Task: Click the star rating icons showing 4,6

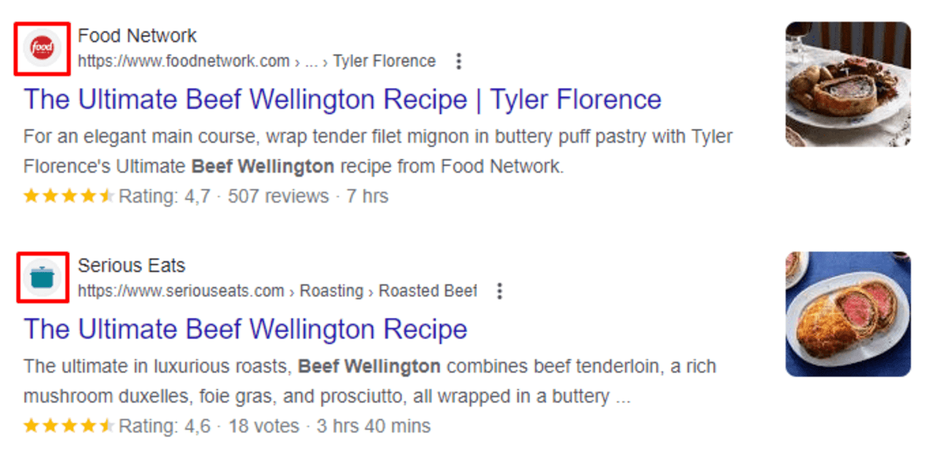Action: pos(68,426)
